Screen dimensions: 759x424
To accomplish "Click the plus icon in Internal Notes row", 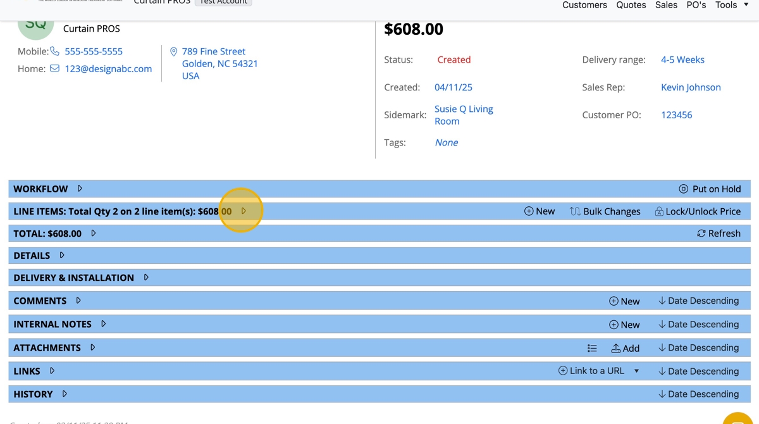I will pos(614,325).
